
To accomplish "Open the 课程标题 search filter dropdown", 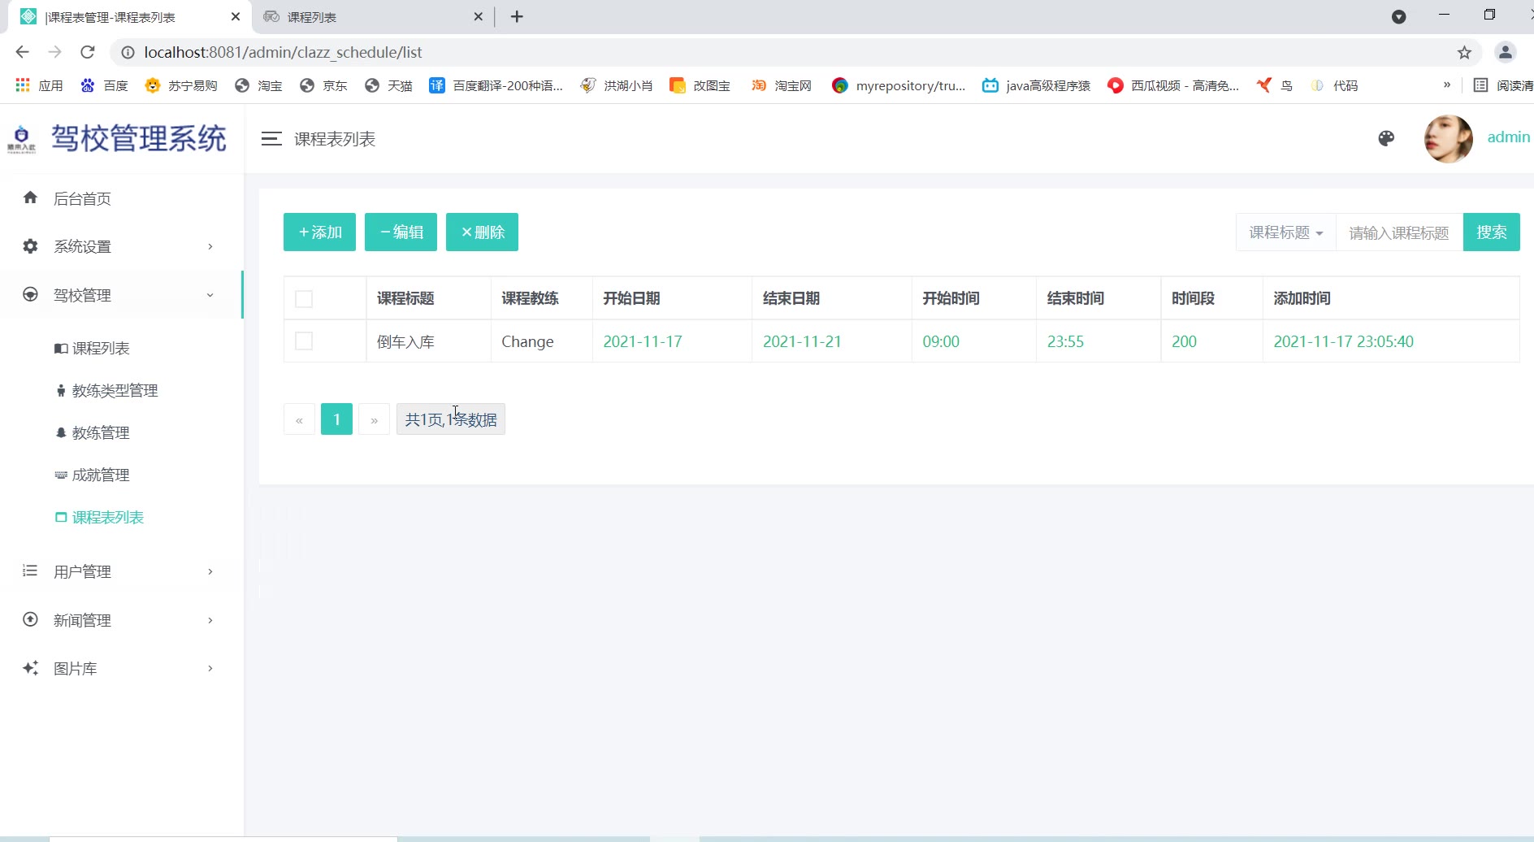I will tap(1285, 233).
